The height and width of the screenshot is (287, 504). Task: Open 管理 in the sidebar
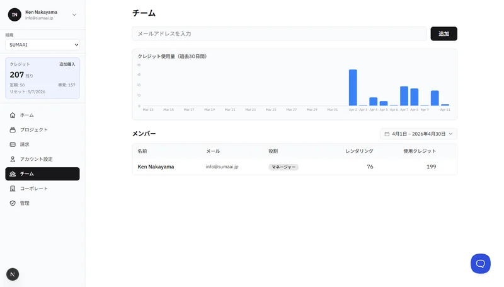click(42, 203)
